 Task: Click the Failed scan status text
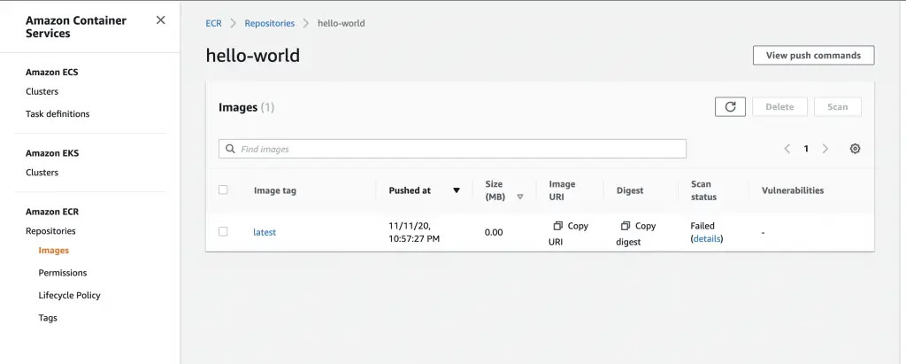[703, 226]
